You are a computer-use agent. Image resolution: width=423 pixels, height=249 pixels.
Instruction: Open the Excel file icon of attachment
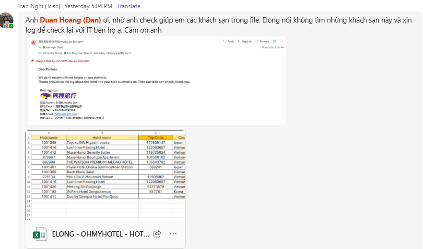40,234
